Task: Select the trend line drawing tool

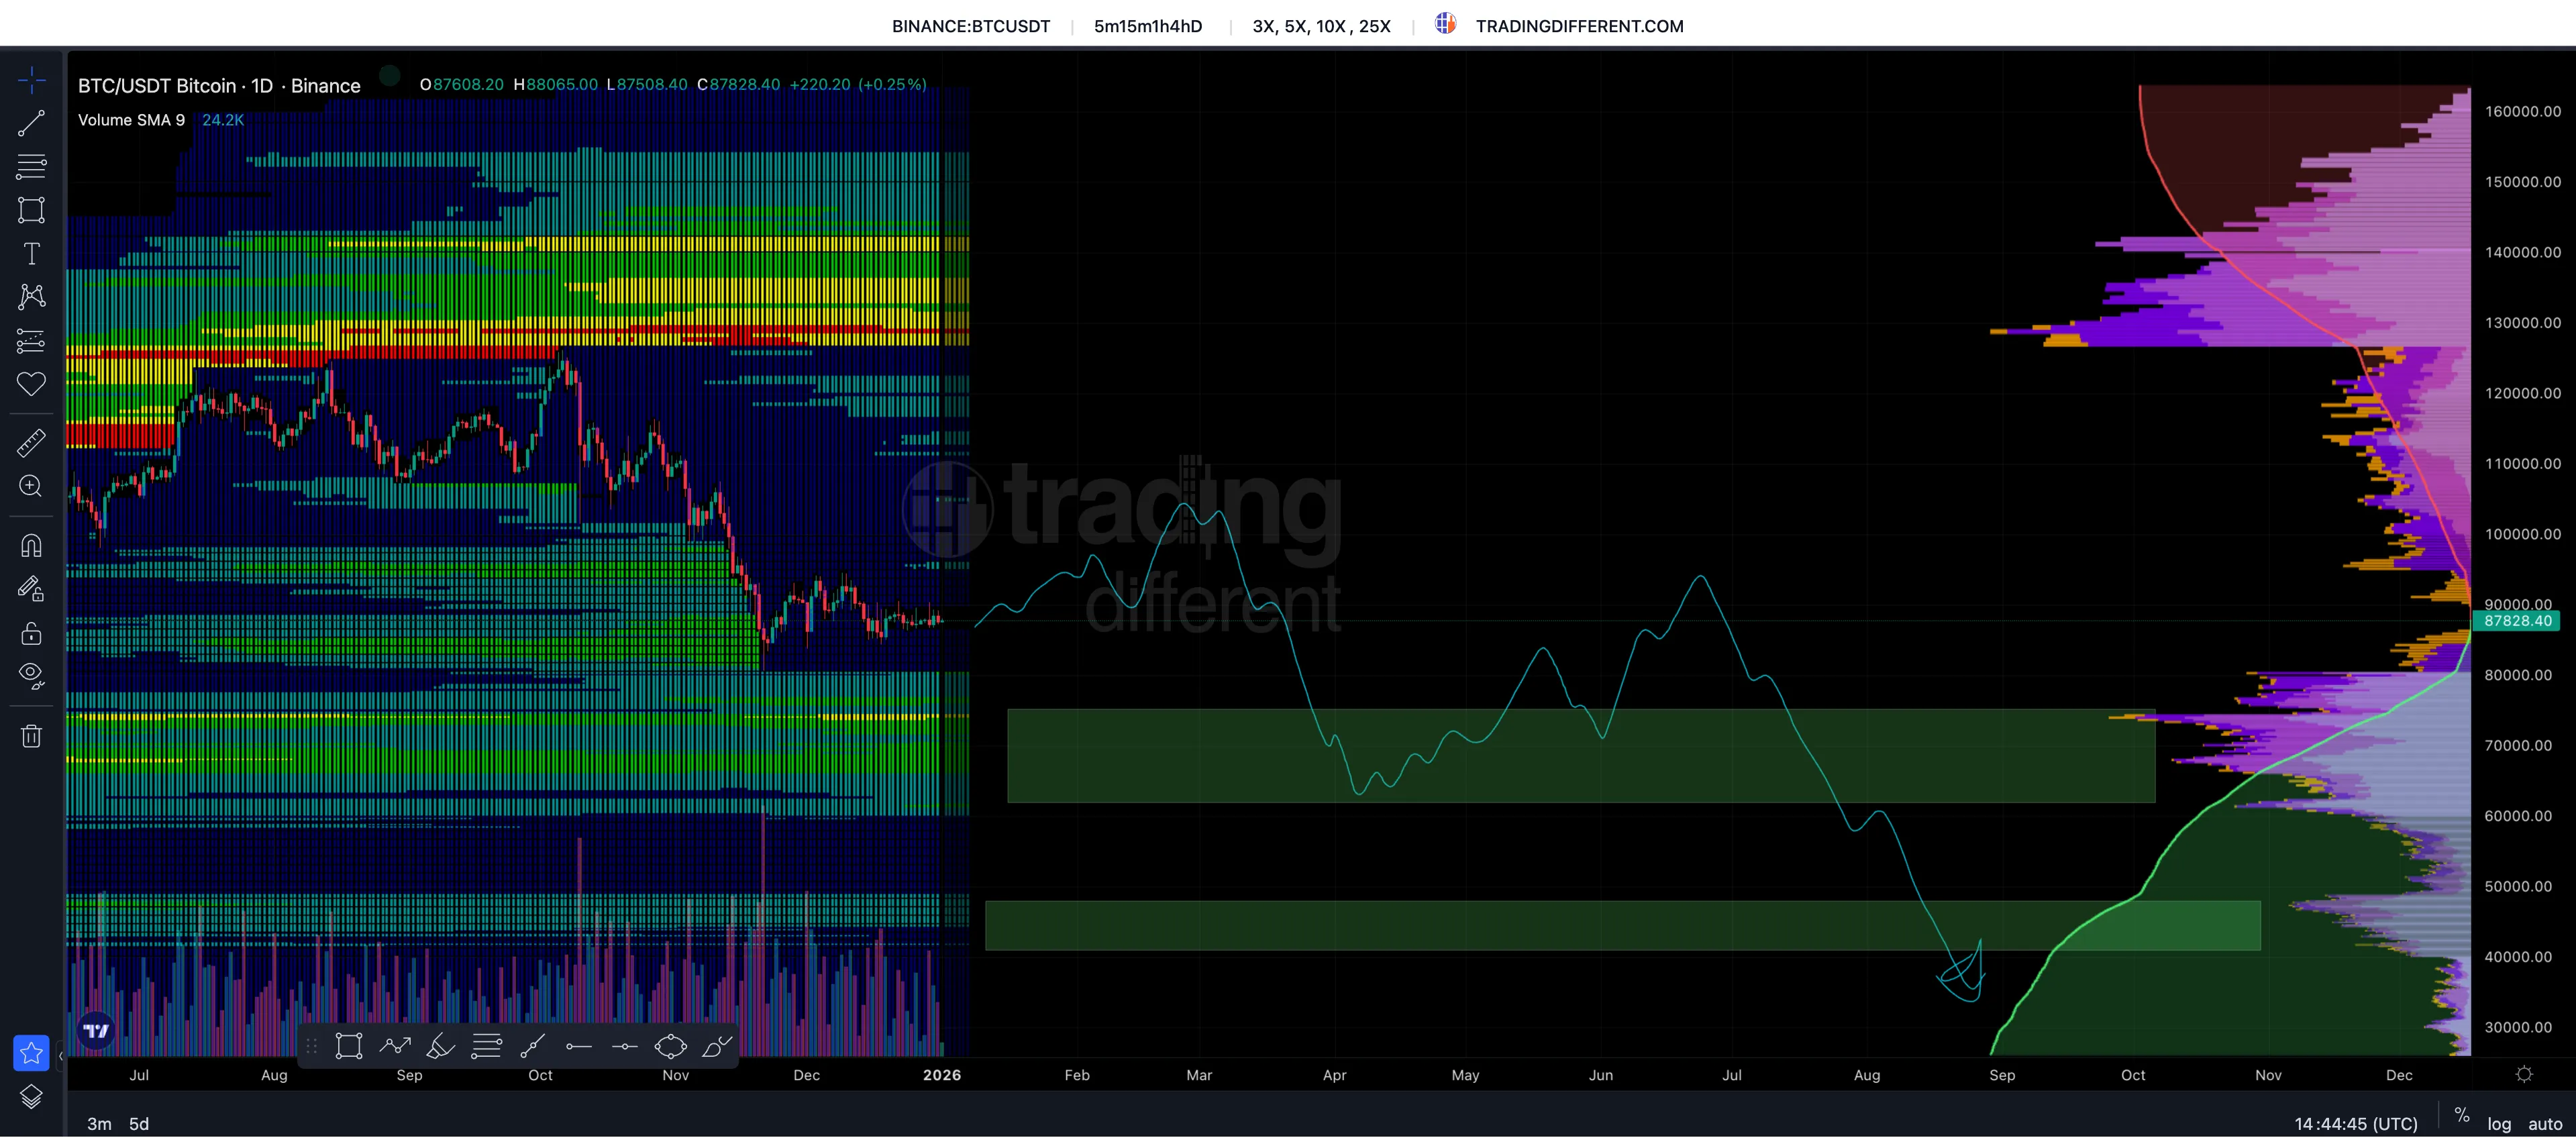Action: 31,123
